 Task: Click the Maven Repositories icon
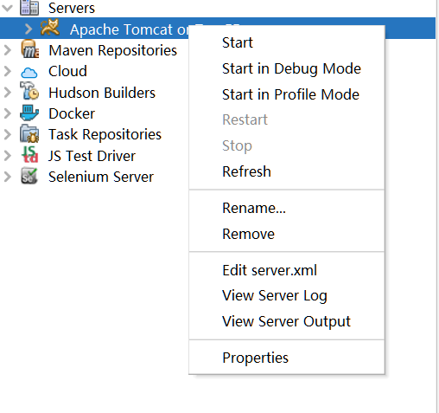[29, 49]
